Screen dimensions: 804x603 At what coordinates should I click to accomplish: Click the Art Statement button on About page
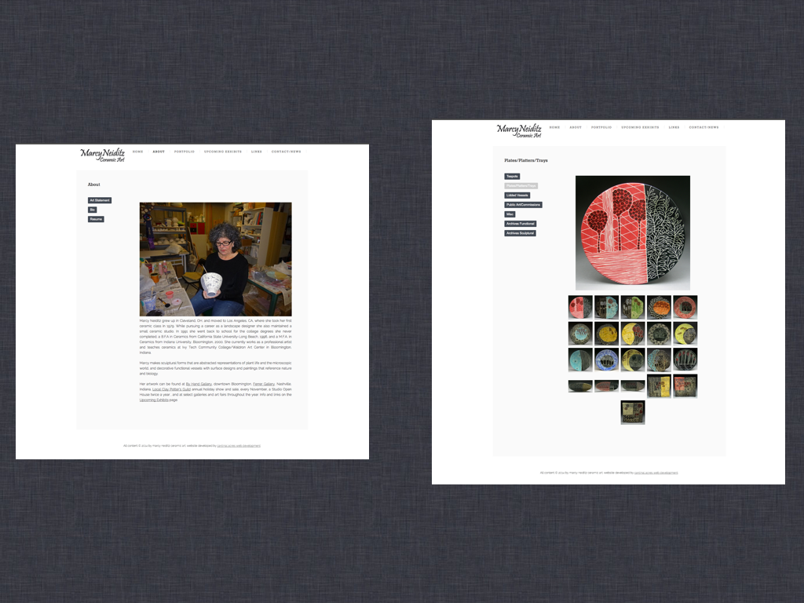tap(100, 200)
